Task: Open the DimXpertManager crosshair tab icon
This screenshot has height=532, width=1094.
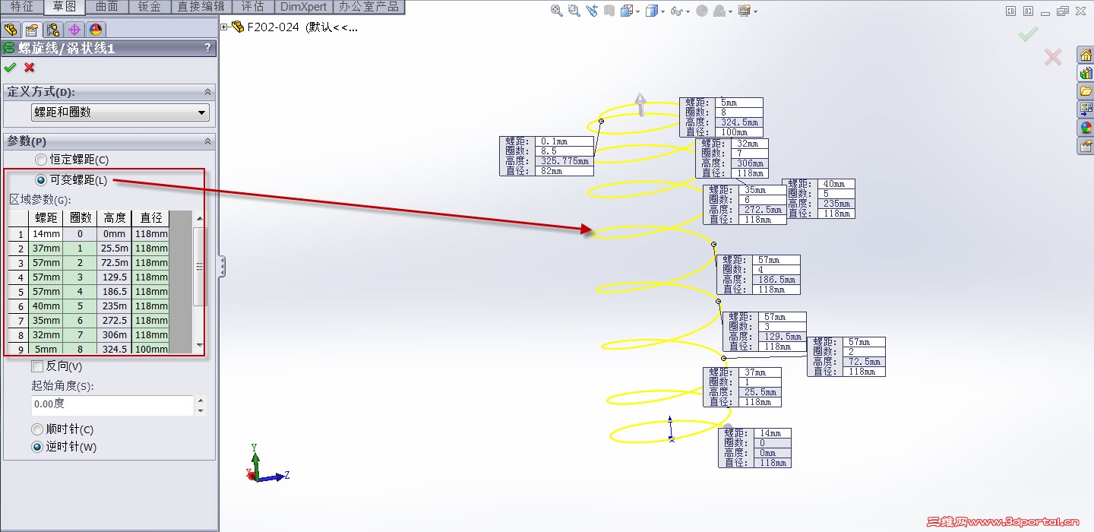Action: tap(74, 30)
